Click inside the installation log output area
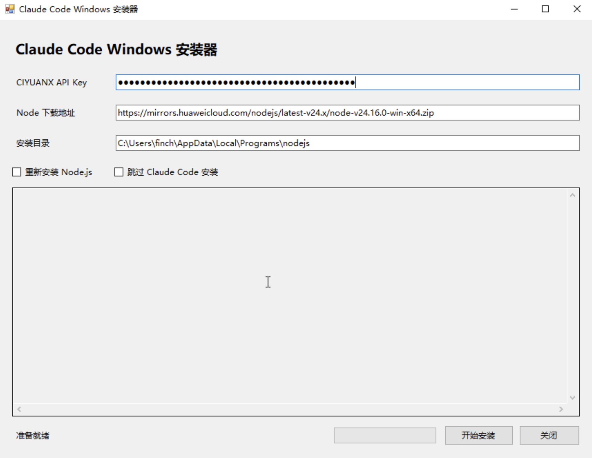The width and height of the screenshot is (592, 458). pyautogui.click(x=290, y=296)
